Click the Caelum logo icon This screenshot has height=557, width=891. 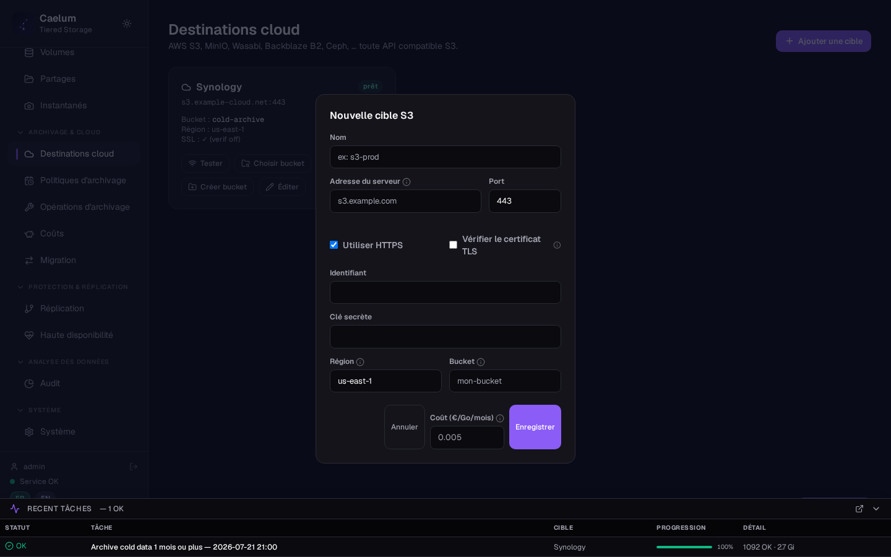click(24, 24)
